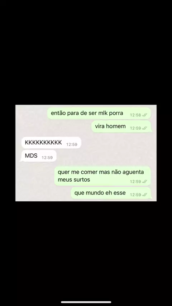Tap the 12:59 timestamp under "meus surtos"
Image resolution: width=172 pixels, height=306 pixels.
pos(135,182)
